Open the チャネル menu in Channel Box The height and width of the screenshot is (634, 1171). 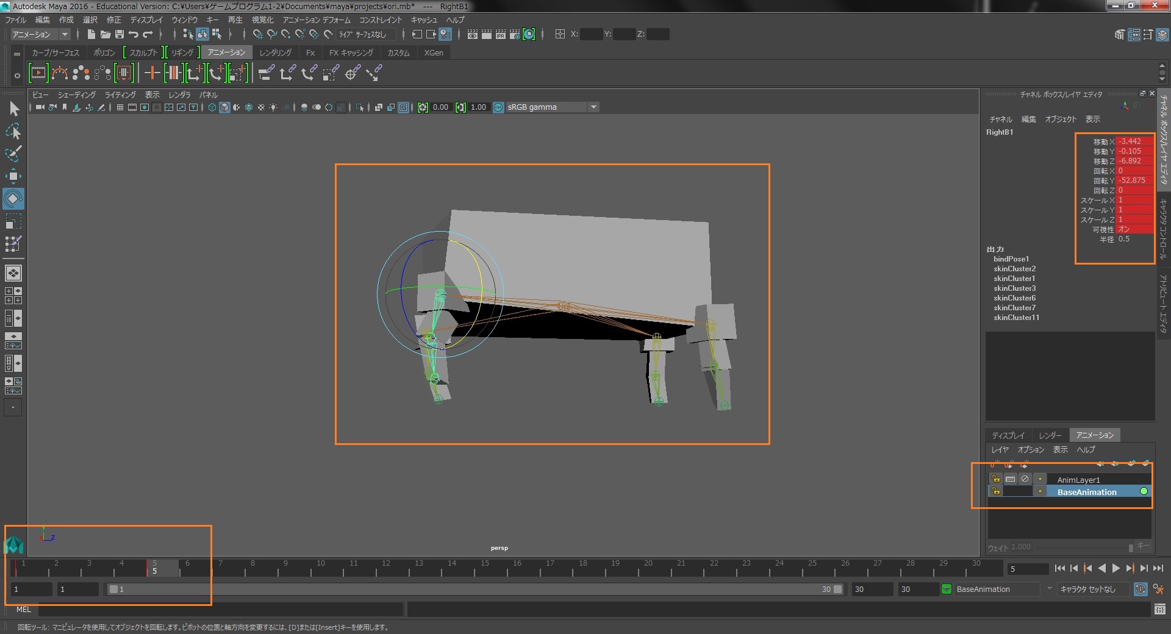[1001, 119]
